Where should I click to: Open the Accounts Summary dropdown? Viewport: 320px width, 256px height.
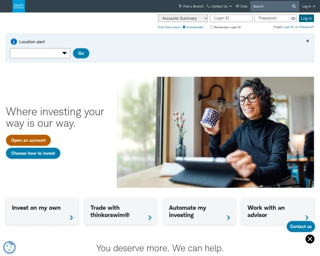point(183,18)
